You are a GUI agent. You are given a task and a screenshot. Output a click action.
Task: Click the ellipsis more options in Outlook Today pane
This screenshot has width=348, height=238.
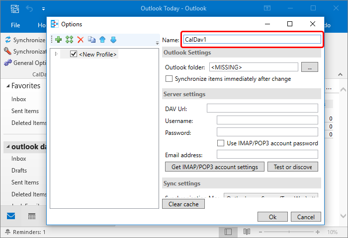click(329, 89)
